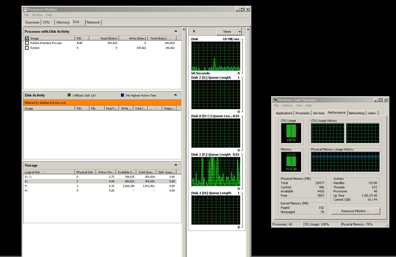The image size is (396, 257).
Task: Switch to the Network tab
Action: click(93, 22)
